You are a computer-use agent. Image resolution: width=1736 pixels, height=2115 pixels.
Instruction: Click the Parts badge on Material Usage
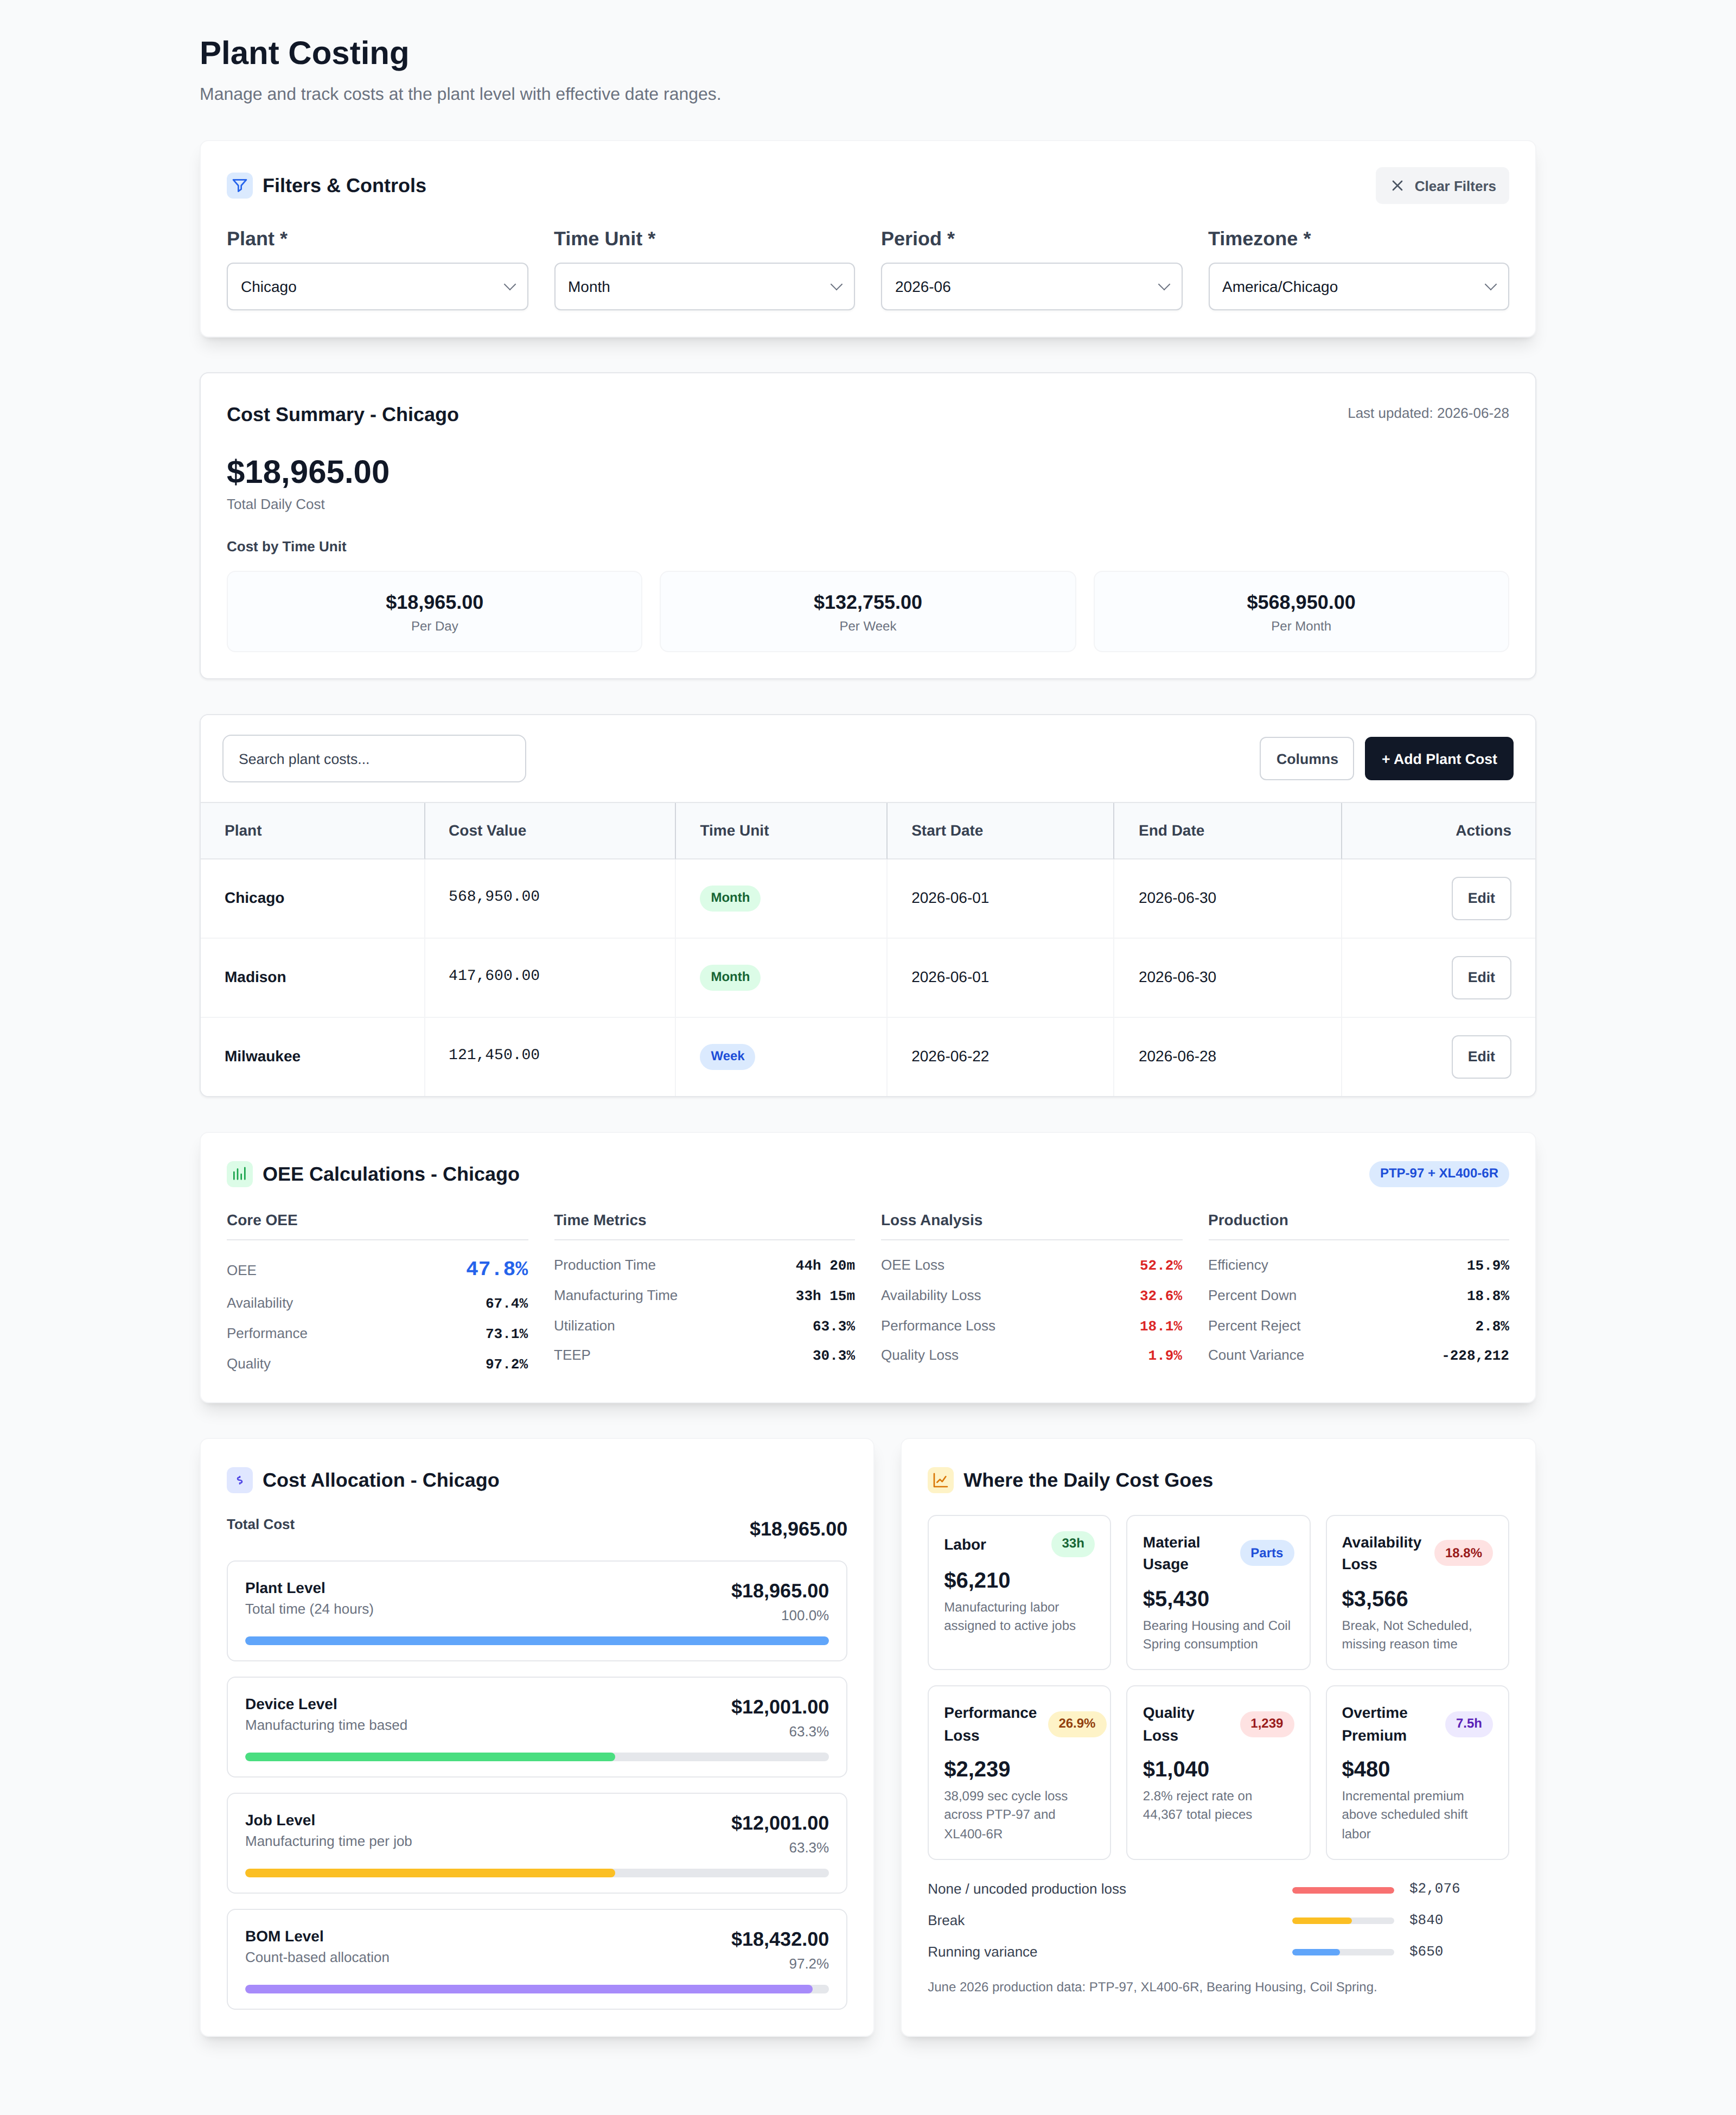tap(1266, 1553)
